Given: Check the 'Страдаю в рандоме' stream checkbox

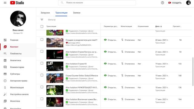Looking at the screenshot, I should click(42, 40).
